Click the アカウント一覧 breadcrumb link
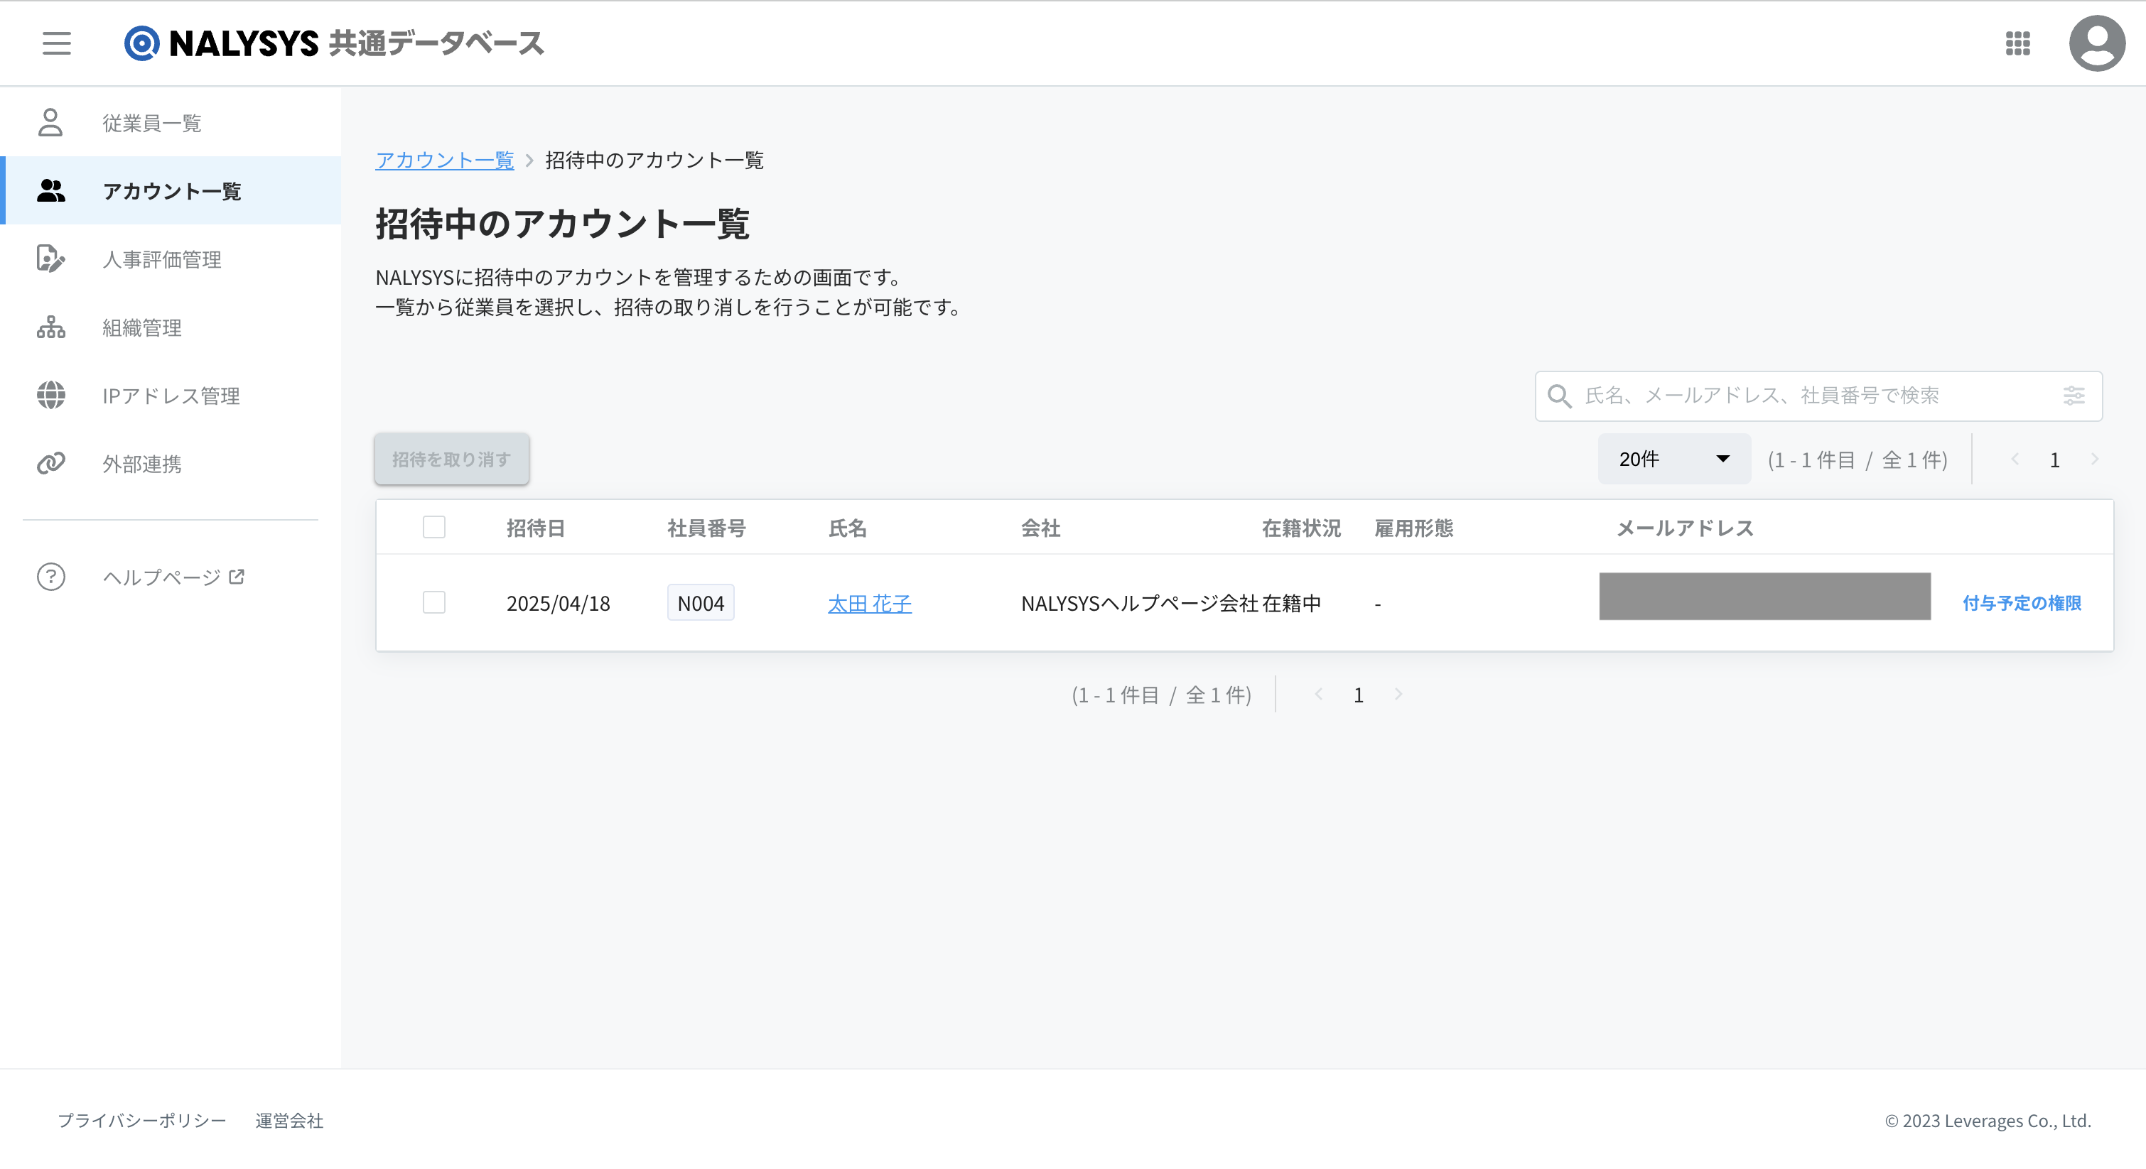Viewport: 2146px width, 1169px height. [444, 160]
